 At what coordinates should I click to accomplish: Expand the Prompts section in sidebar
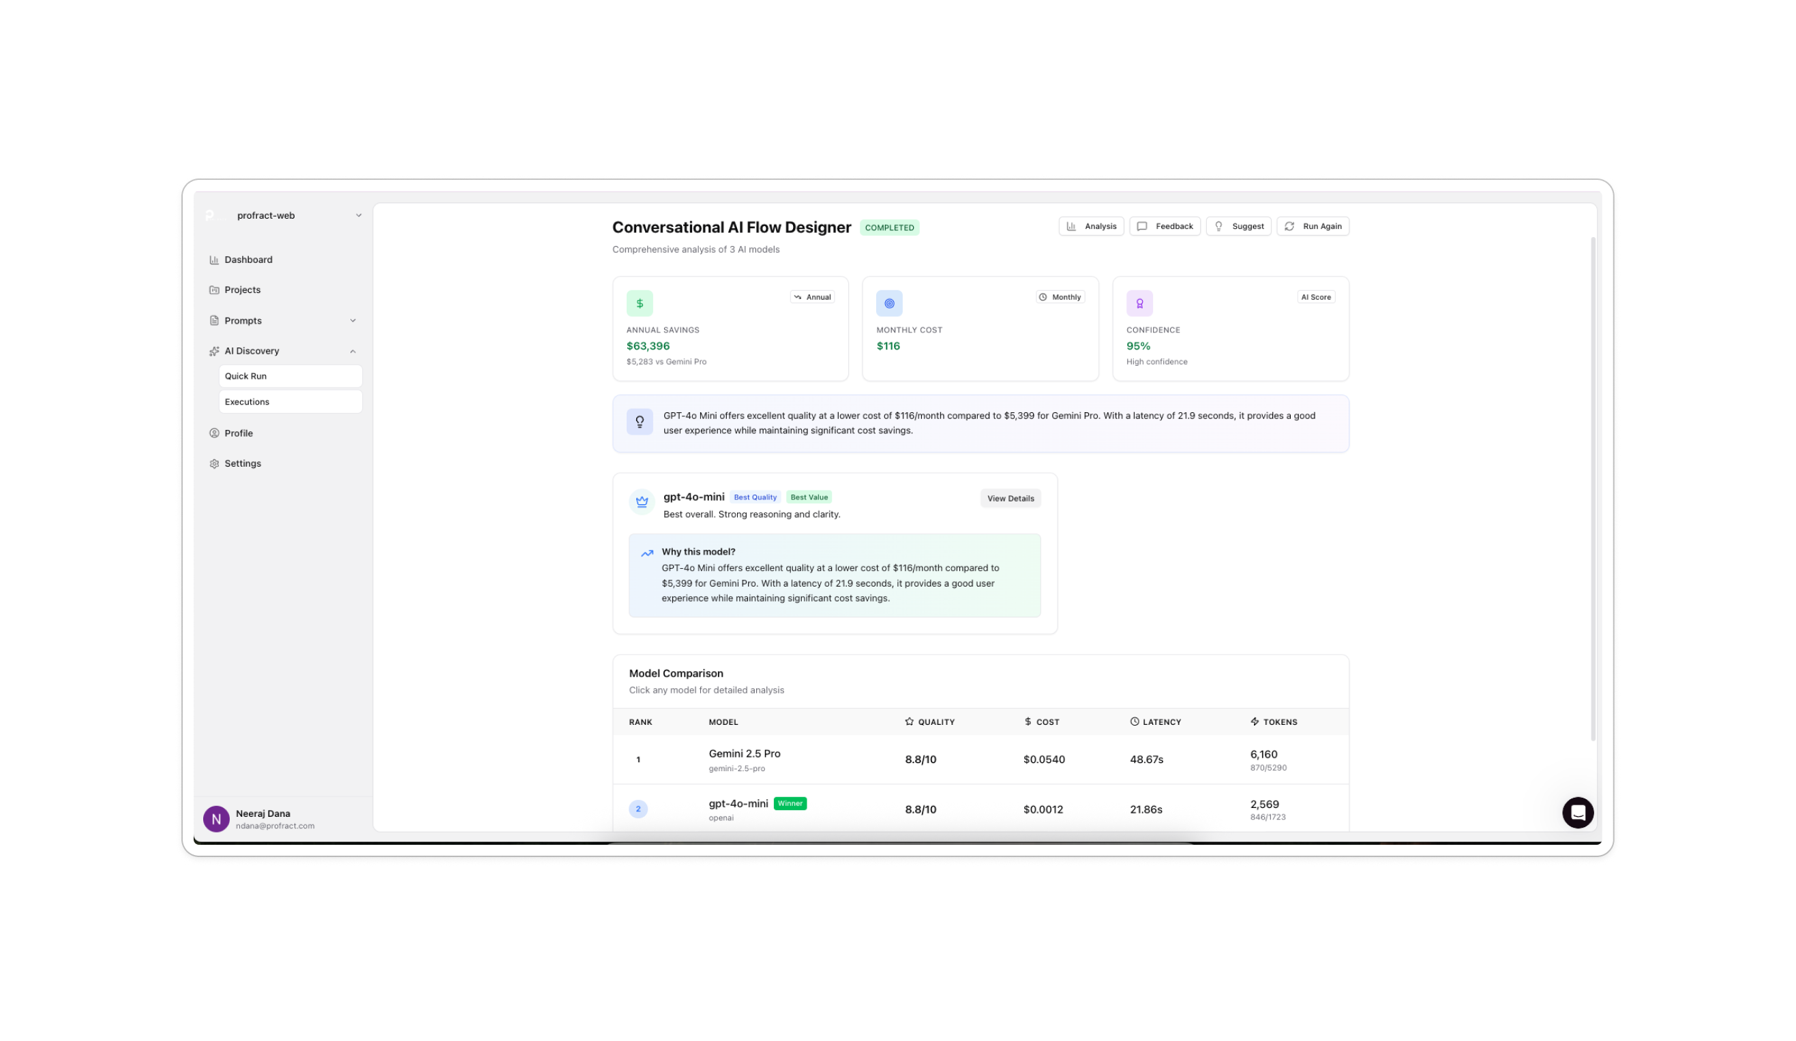tap(353, 320)
